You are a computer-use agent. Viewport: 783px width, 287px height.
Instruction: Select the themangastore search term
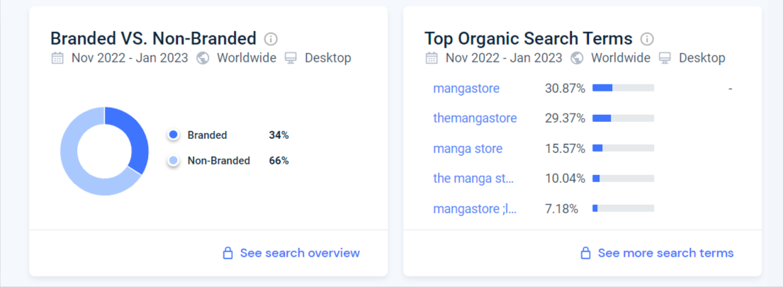tap(475, 118)
